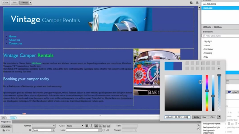Select RGBa color format
Viewport: 239px width, 134px height.
coord(196,117)
